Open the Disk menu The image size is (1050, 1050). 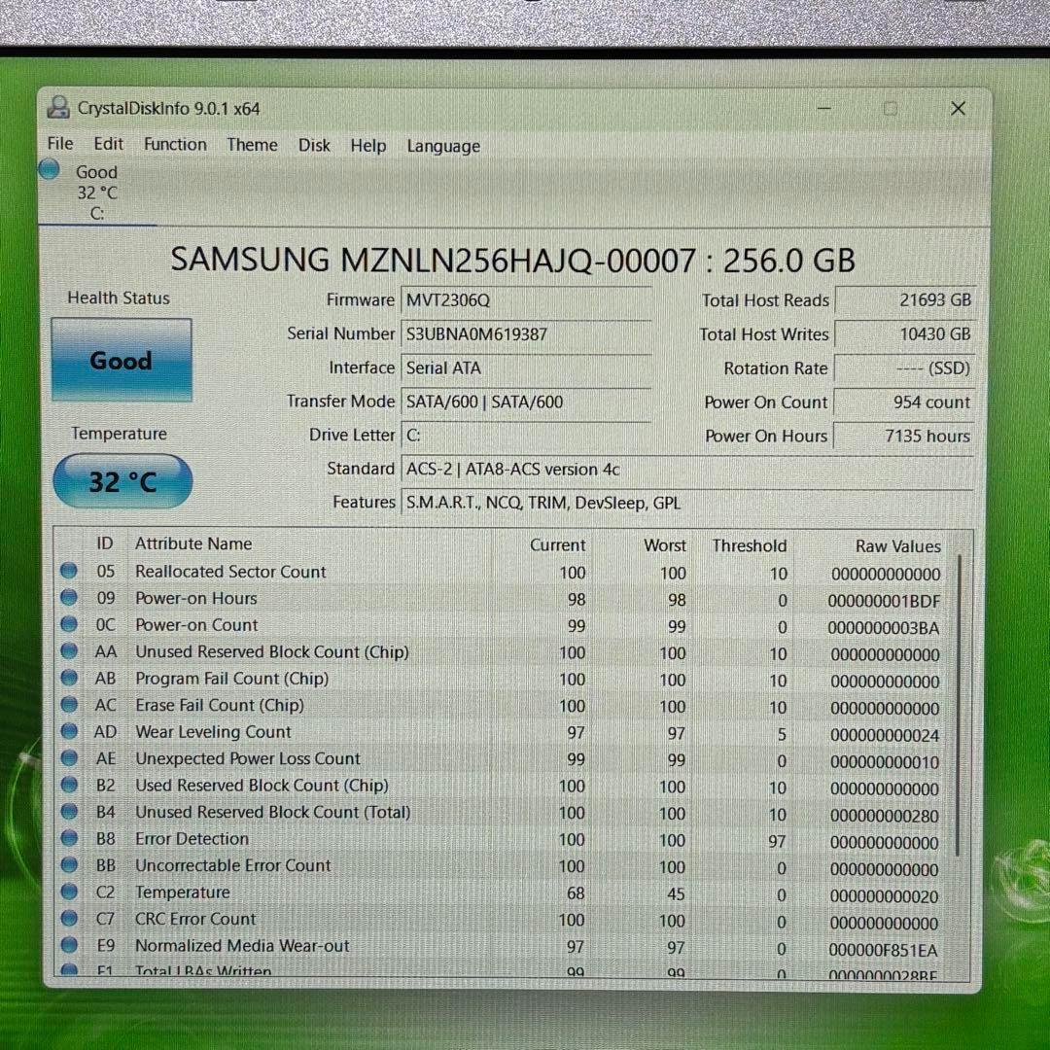[x=314, y=144]
